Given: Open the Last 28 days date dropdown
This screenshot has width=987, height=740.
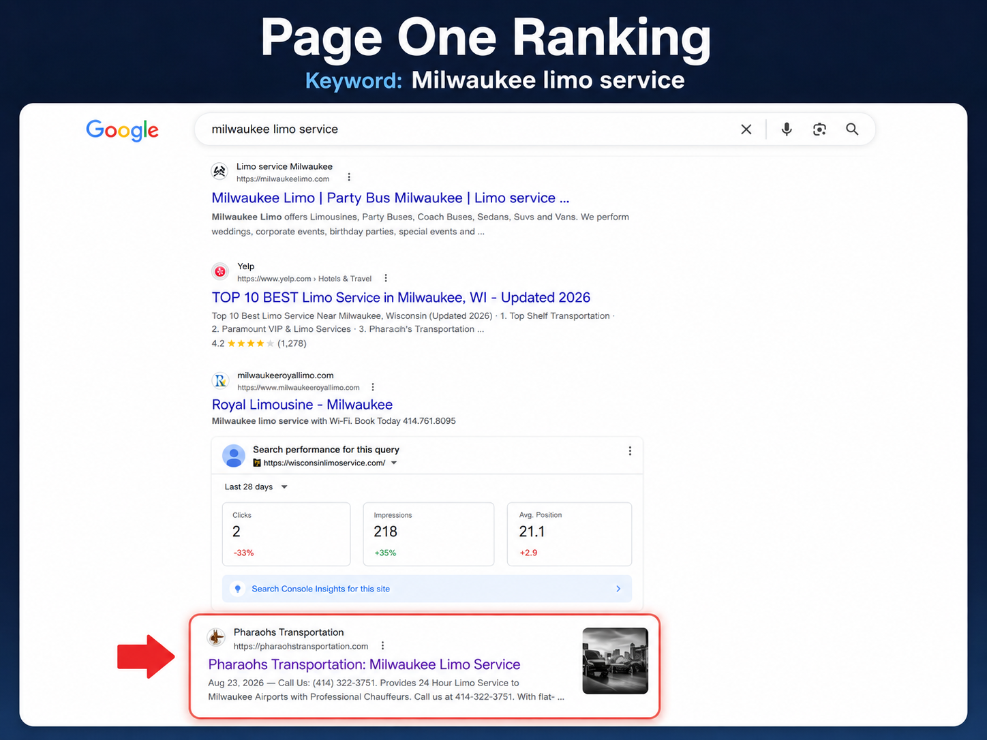Looking at the screenshot, I should [x=256, y=487].
